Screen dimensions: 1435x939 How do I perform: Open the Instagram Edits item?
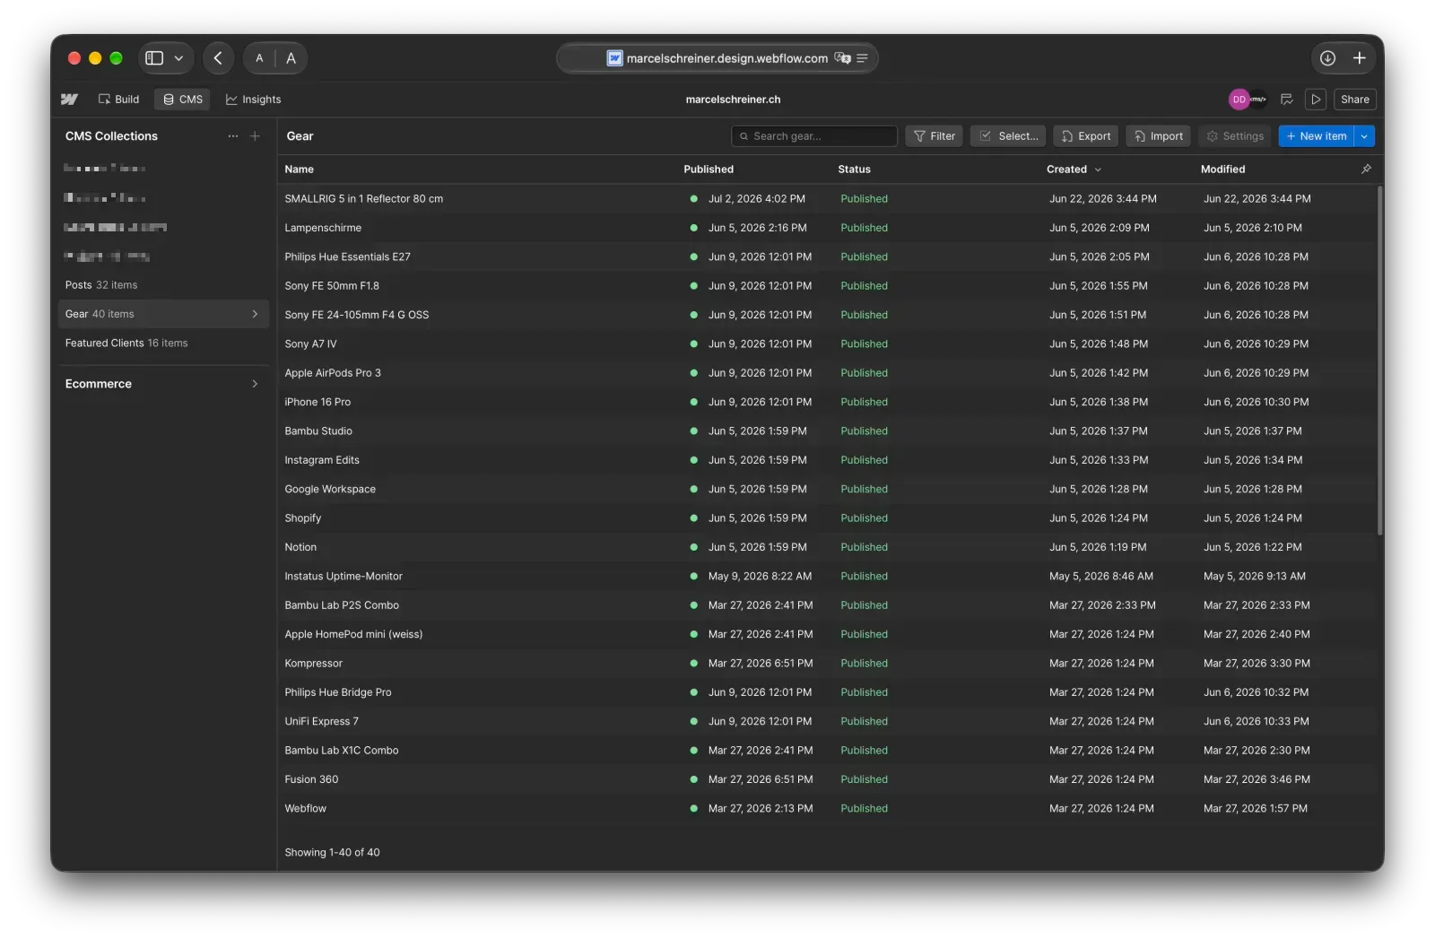[x=322, y=460]
